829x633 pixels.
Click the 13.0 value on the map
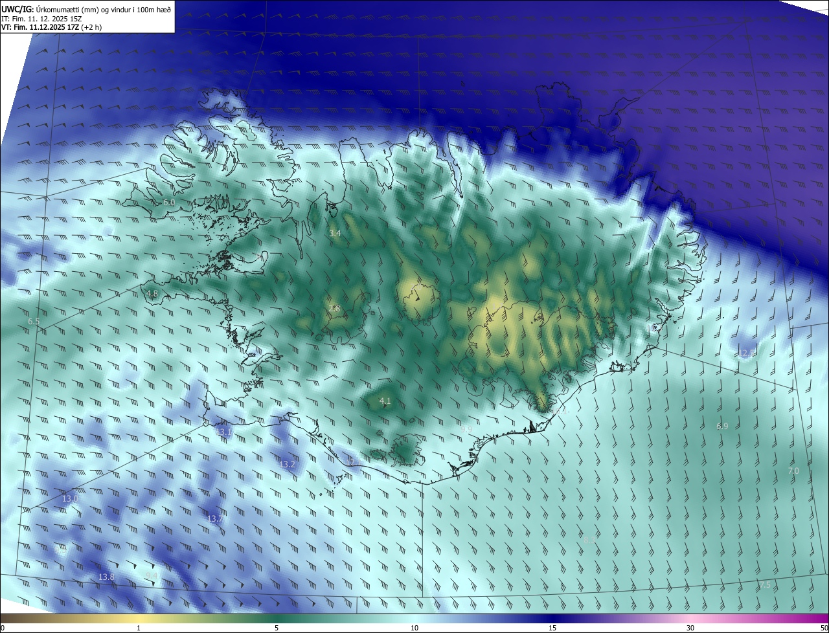click(x=70, y=498)
